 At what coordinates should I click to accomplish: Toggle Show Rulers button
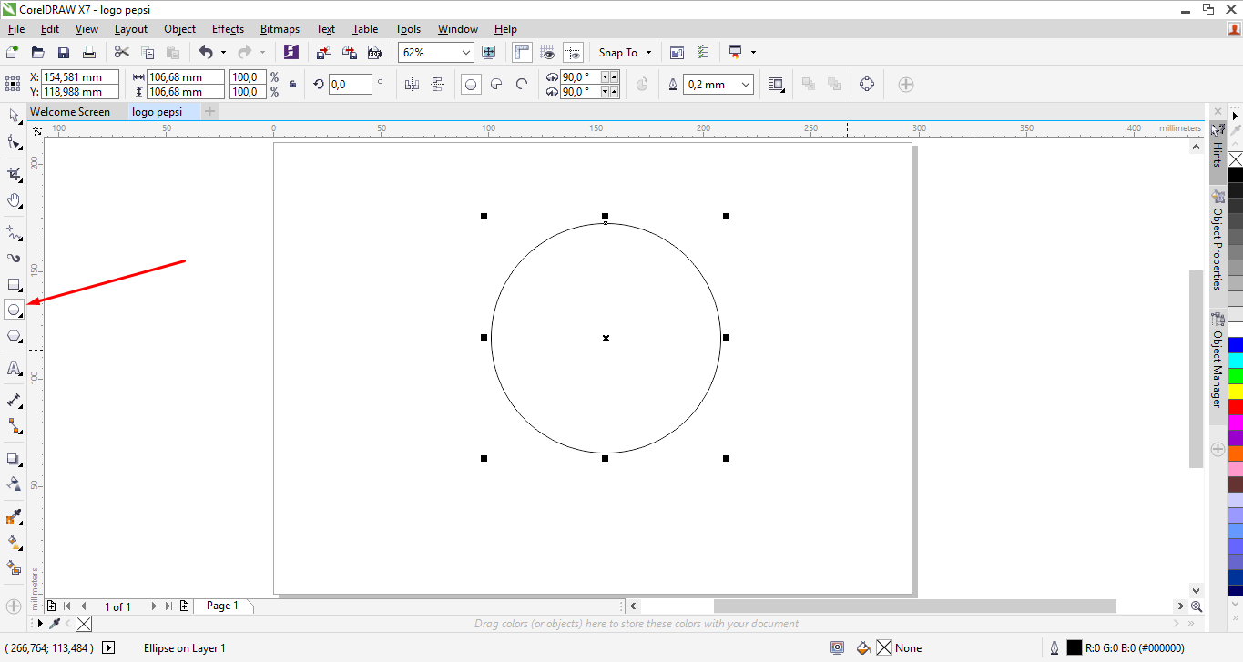(x=523, y=53)
